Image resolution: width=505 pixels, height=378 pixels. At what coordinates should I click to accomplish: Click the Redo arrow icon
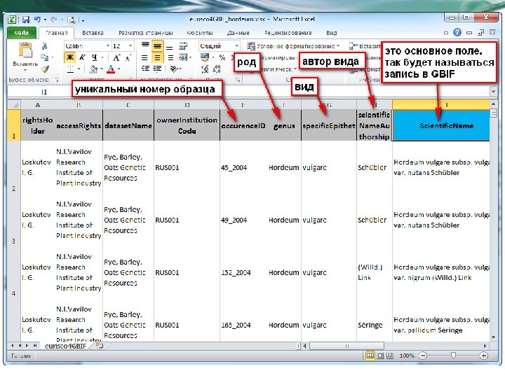[54, 20]
